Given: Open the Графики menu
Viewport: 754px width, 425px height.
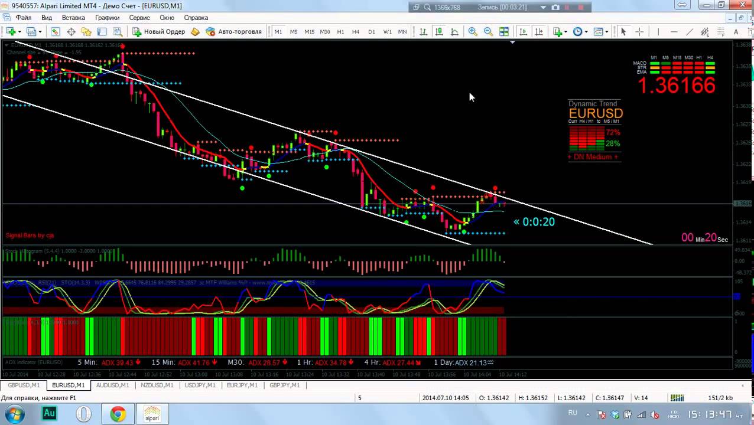Looking at the screenshot, I should pyautogui.click(x=107, y=18).
